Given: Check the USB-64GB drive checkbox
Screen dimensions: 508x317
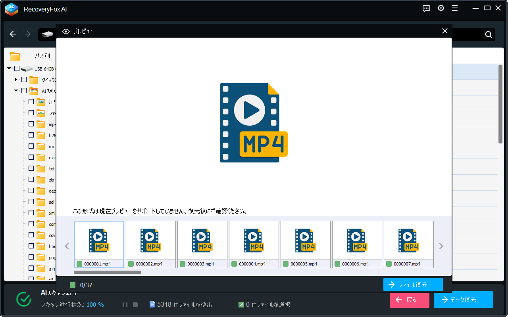Looking at the screenshot, I should pyautogui.click(x=17, y=69).
